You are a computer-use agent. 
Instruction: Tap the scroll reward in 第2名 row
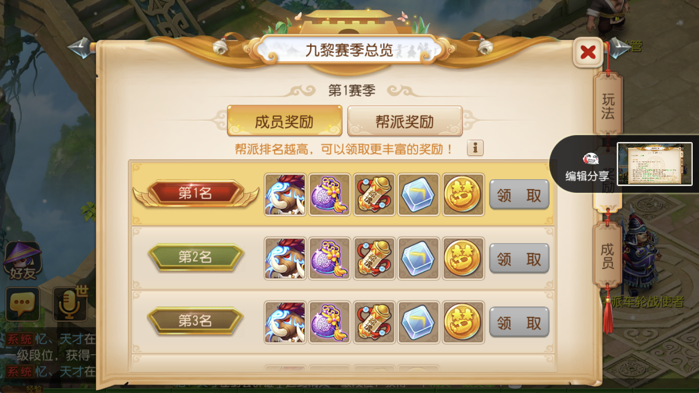(374, 258)
